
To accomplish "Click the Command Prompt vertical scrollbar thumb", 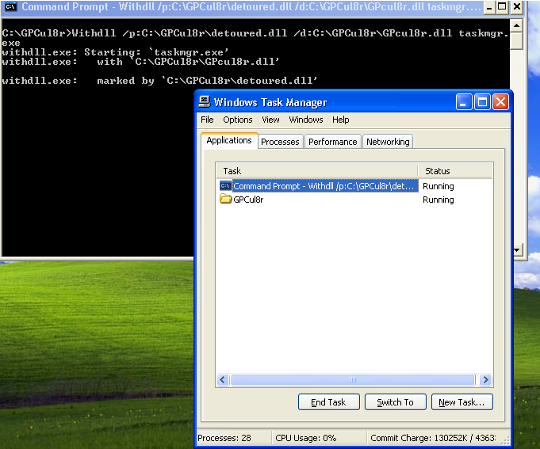I will click(516, 41).
